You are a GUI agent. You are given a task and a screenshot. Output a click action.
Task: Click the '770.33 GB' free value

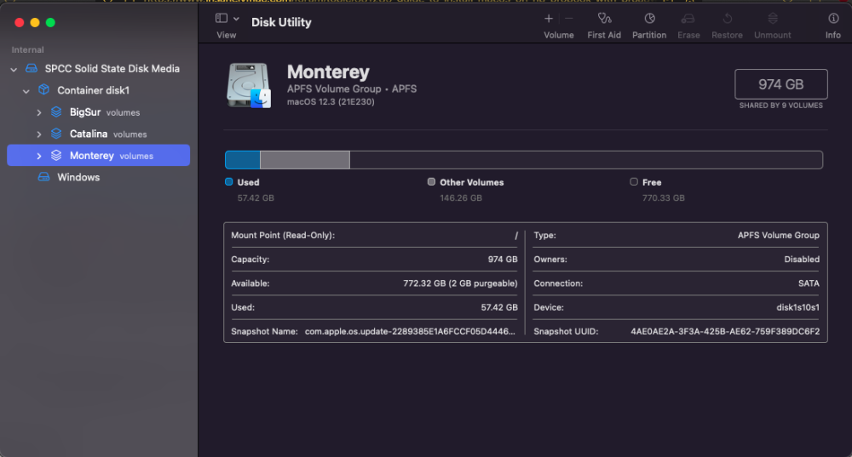coord(664,198)
